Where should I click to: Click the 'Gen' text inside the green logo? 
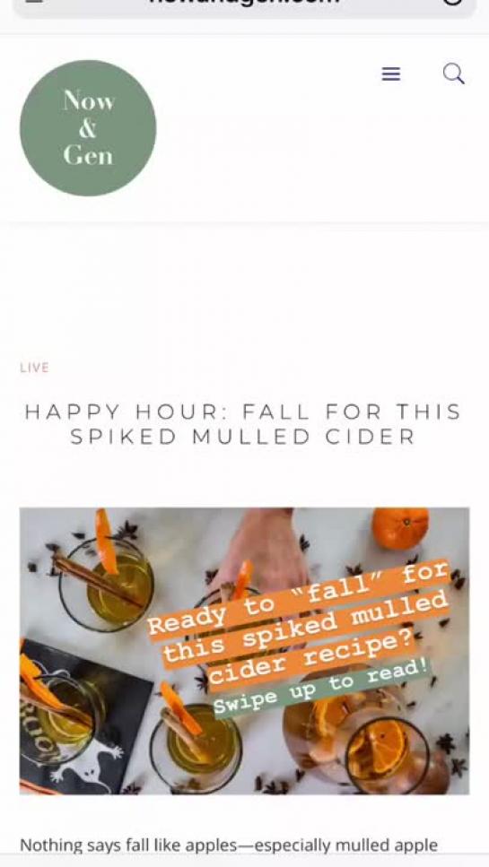(x=88, y=155)
